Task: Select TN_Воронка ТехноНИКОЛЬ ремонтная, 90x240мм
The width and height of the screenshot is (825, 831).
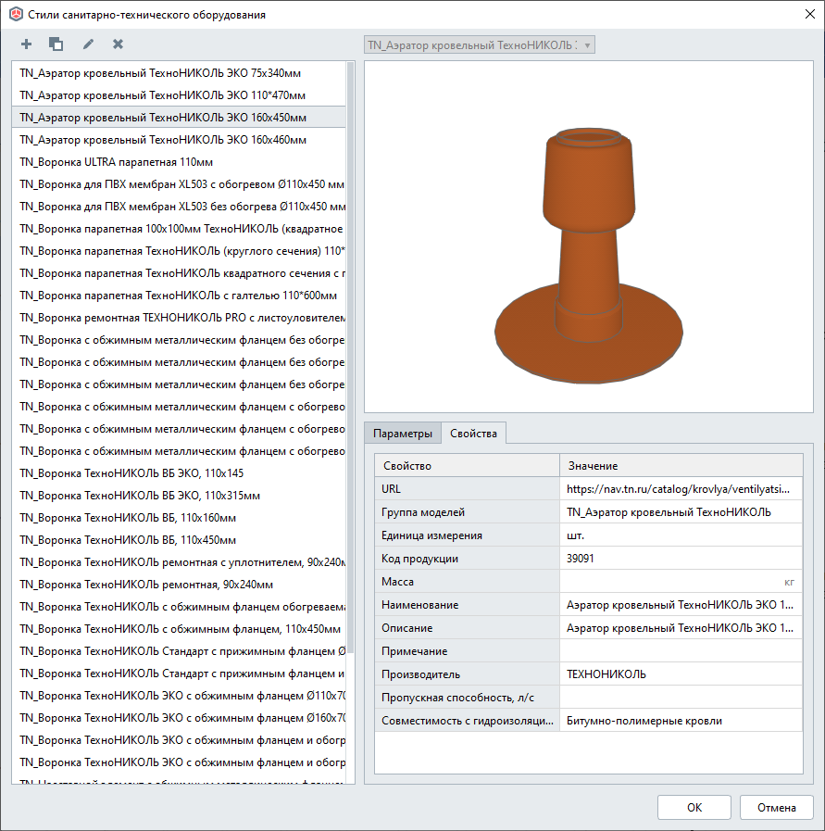Action: 179,585
